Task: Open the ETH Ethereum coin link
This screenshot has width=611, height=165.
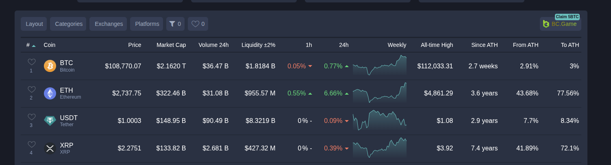Action: click(70, 93)
